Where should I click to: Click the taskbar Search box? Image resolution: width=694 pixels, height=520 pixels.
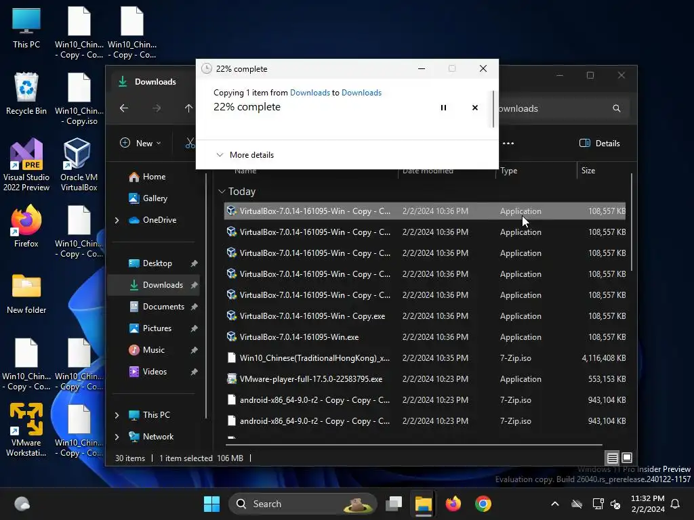click(x=303, y=504)
